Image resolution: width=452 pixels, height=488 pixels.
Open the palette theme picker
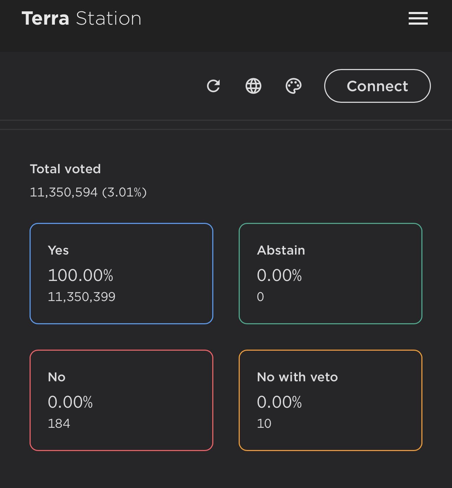click(293, 86)
